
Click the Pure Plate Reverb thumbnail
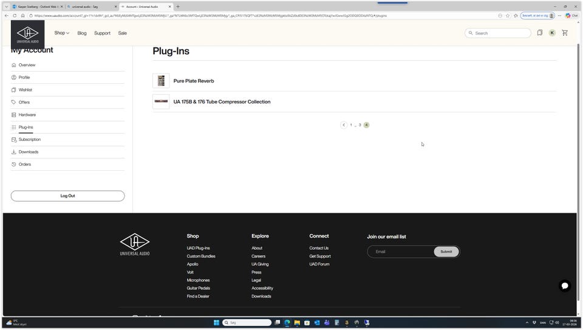161,81
